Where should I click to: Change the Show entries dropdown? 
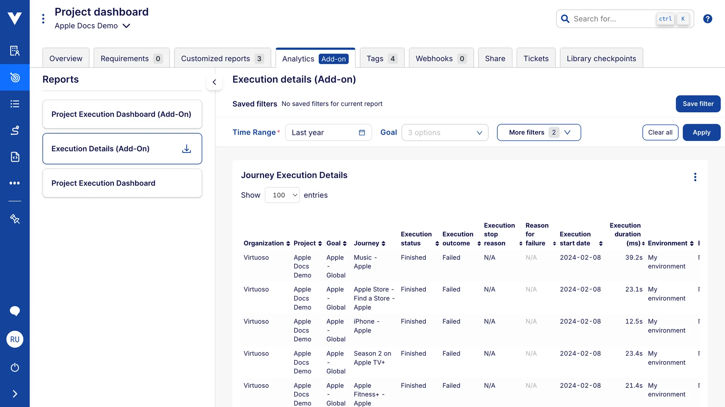282,195
